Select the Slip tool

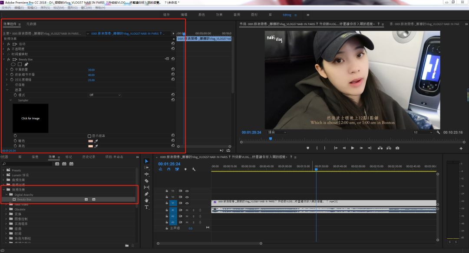[147, 187]
